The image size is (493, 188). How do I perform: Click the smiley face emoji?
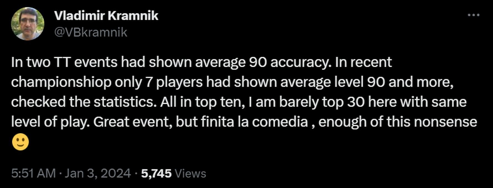click(x=20, y=142)
